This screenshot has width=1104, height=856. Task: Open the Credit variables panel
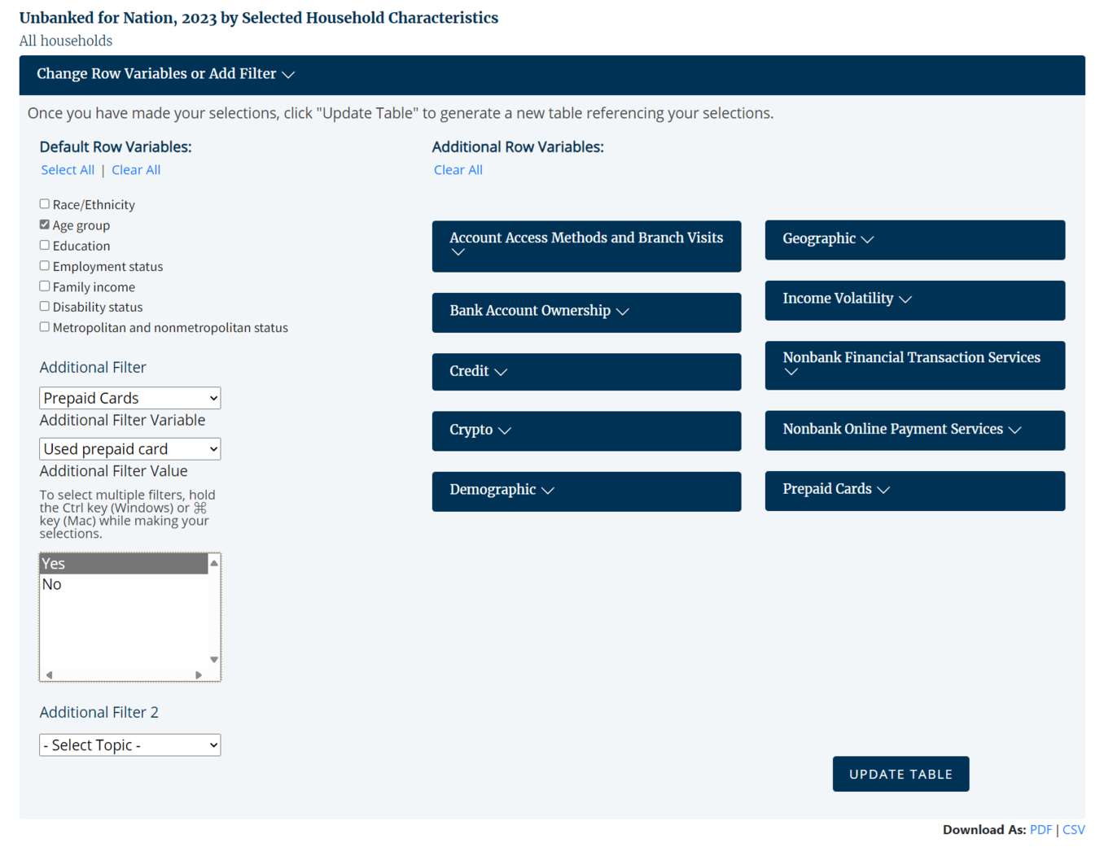[586, 372]
